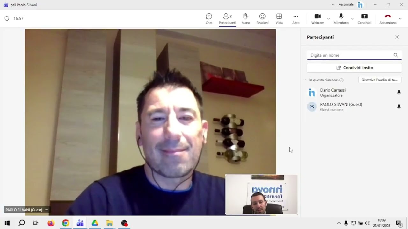Open the Windows Start menu

(x=7, y=223)
